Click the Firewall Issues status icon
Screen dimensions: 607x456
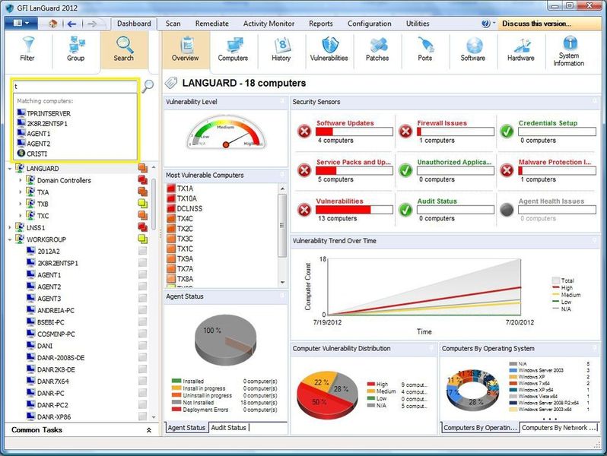pos(405,131)
